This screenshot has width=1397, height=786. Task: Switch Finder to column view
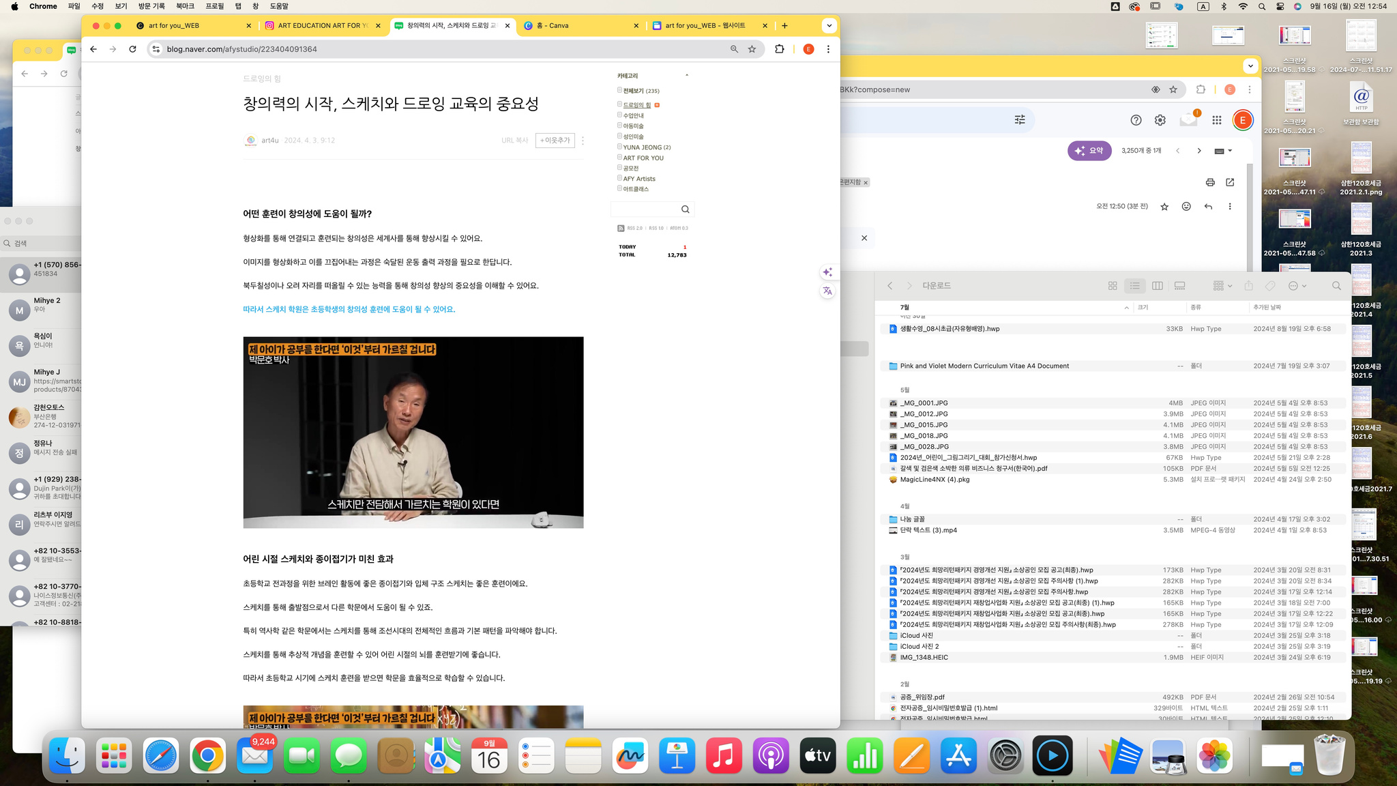(x=1157, y=286)
